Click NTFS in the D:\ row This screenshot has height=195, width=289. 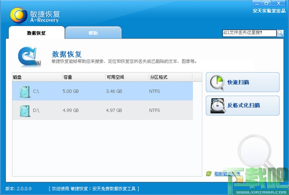click(x=155, y=110)
